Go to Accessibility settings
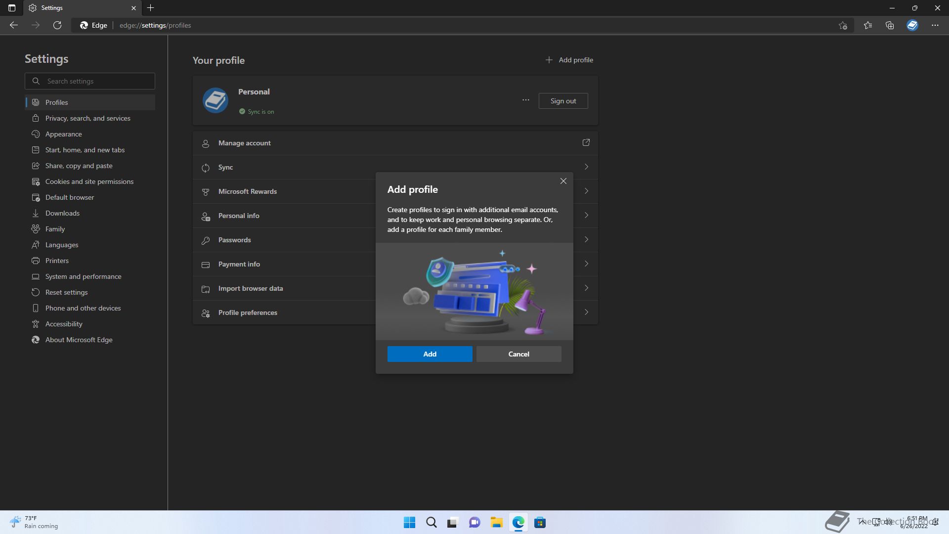949x534 pixels. pyautogui.click(x=90, y=324)
